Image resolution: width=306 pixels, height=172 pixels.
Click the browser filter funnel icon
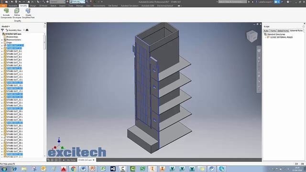[2, 30]
